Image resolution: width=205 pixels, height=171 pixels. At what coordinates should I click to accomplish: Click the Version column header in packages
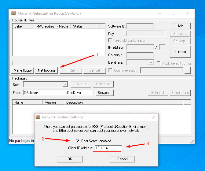[50, 102]
